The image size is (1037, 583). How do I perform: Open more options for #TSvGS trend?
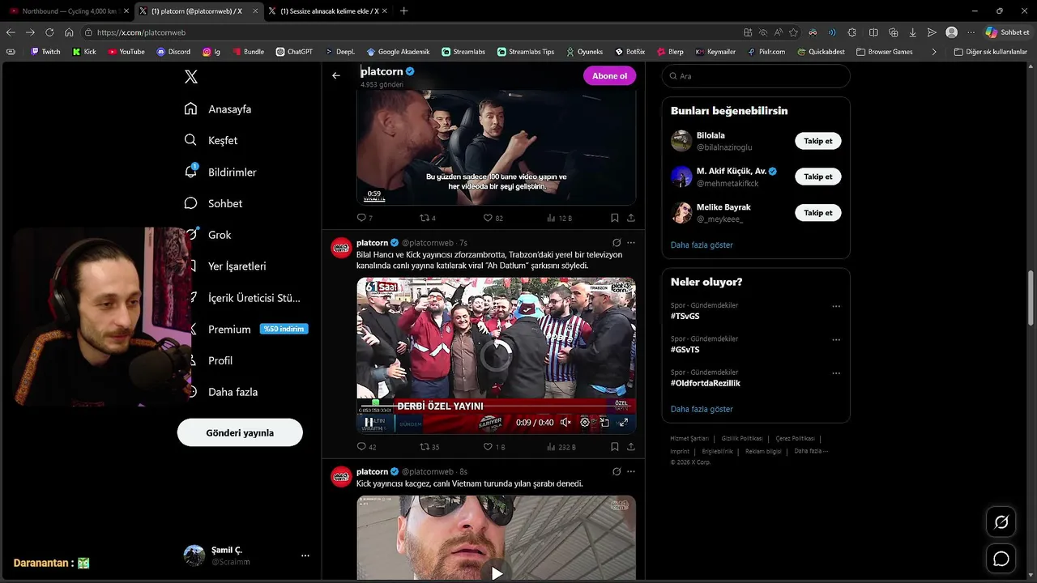[836, 306]
